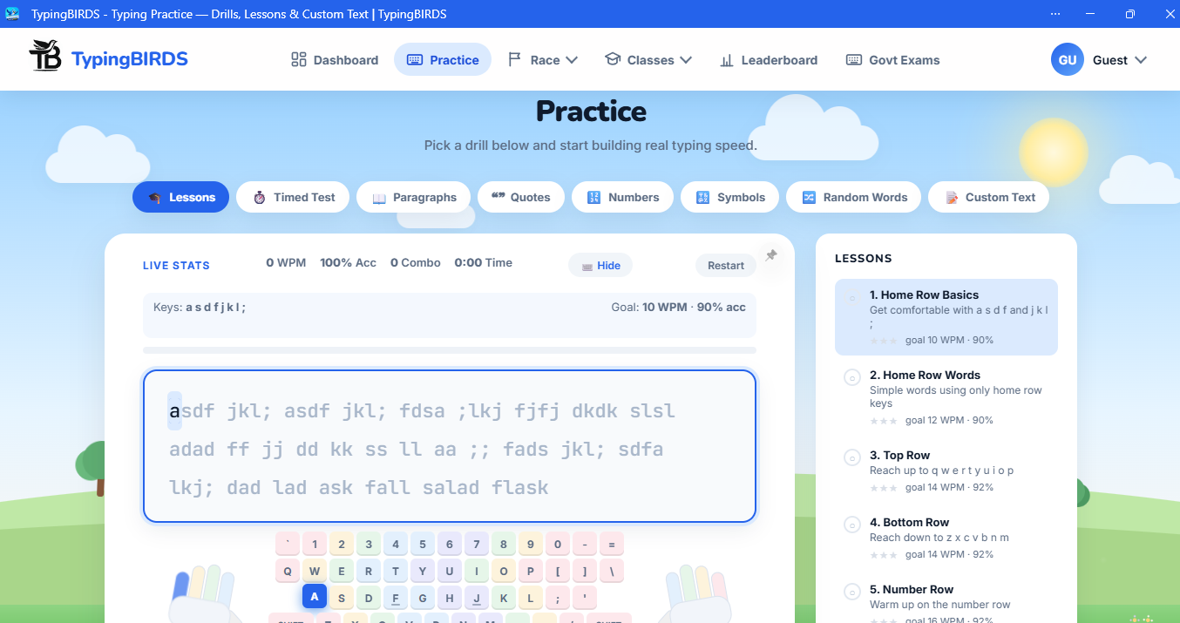Viewport: 1180px width, 623px height.
Task: Click the Q key on keyboard
Action: click(288, 572)
